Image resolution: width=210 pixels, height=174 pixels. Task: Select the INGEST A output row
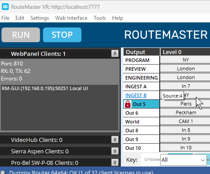point(141,87)
